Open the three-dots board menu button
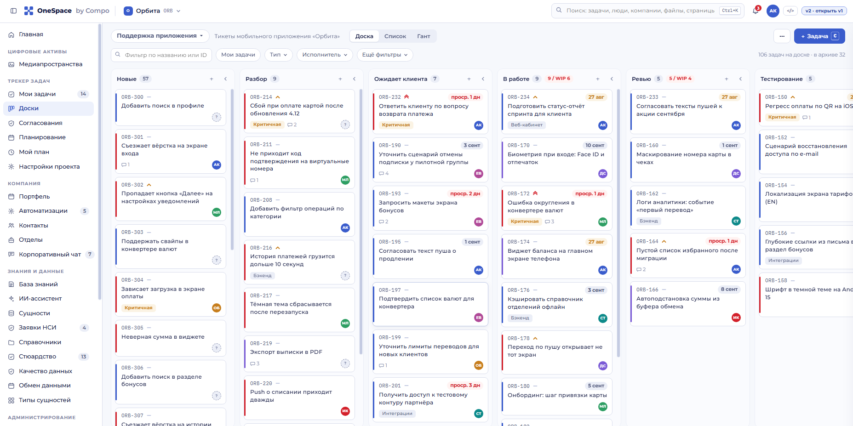853x426 pixels. (782, 36)
